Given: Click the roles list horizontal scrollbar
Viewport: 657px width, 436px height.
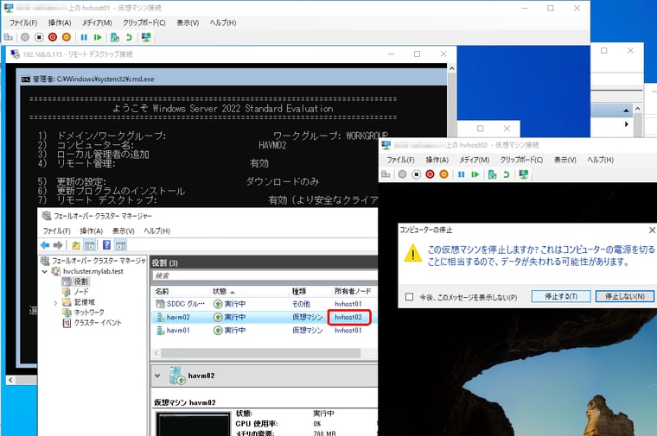Looking at the screenshot, I should point(260,353).
